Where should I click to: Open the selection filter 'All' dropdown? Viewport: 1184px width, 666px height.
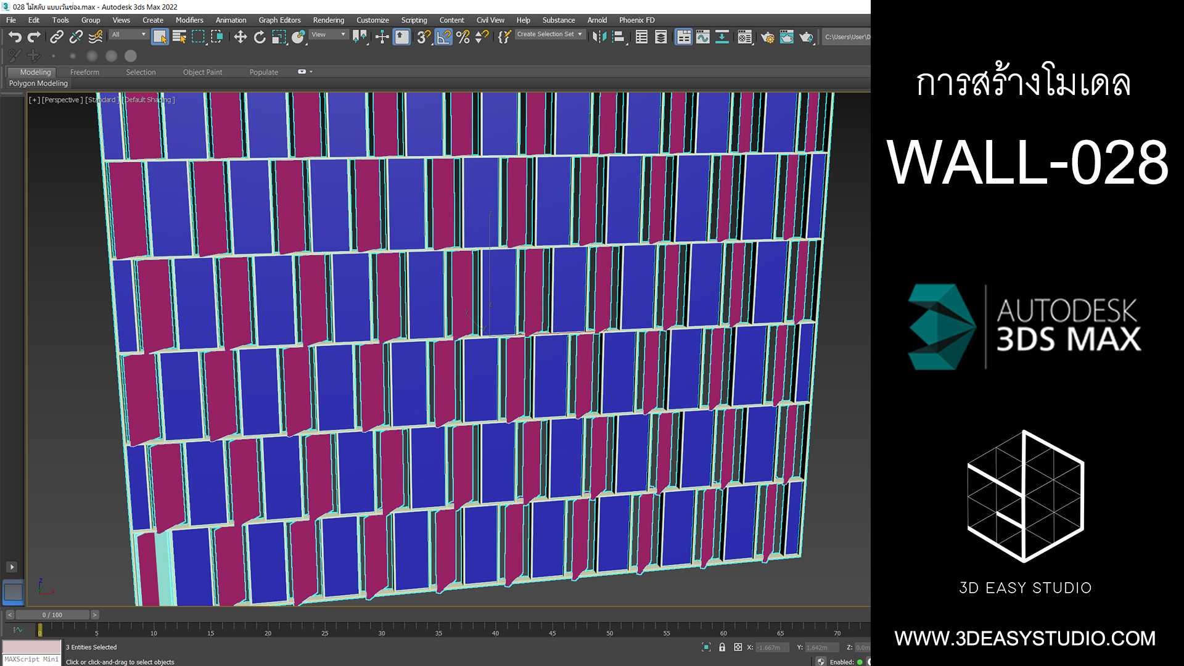tap(129, 35)
